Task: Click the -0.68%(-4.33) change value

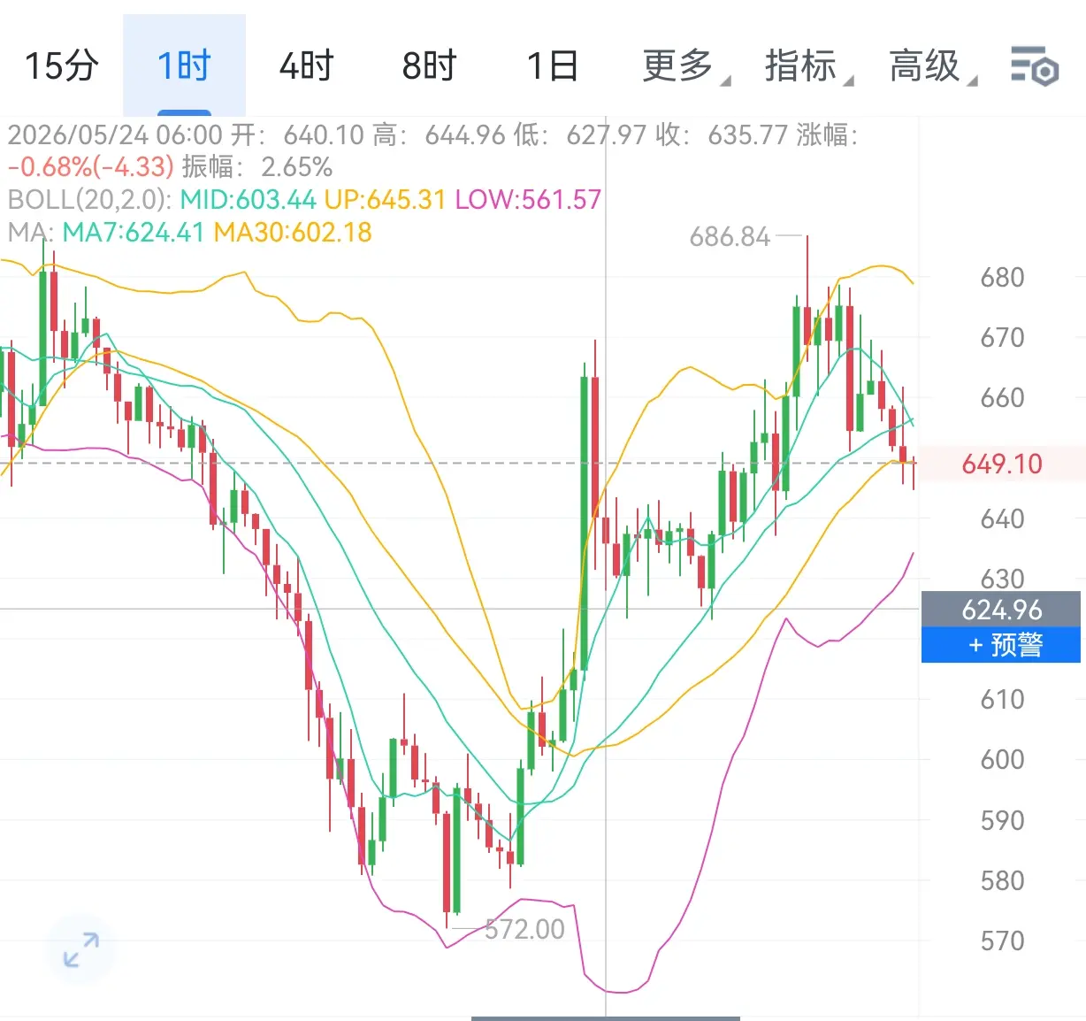Action: coord(90,166)
